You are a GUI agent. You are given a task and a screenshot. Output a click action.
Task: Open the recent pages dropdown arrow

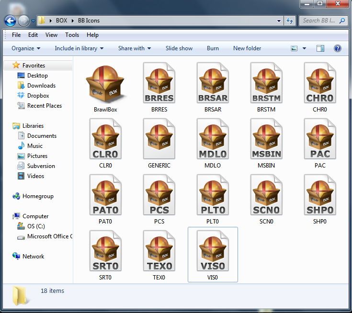[x=33, y=21]
